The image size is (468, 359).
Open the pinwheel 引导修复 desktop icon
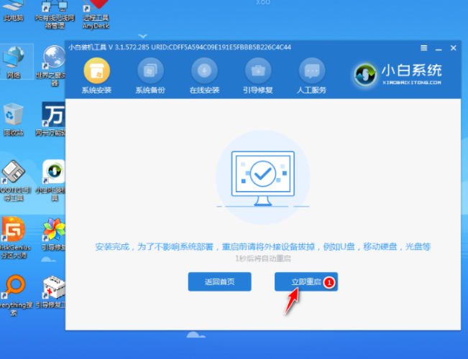coord(54,234)
